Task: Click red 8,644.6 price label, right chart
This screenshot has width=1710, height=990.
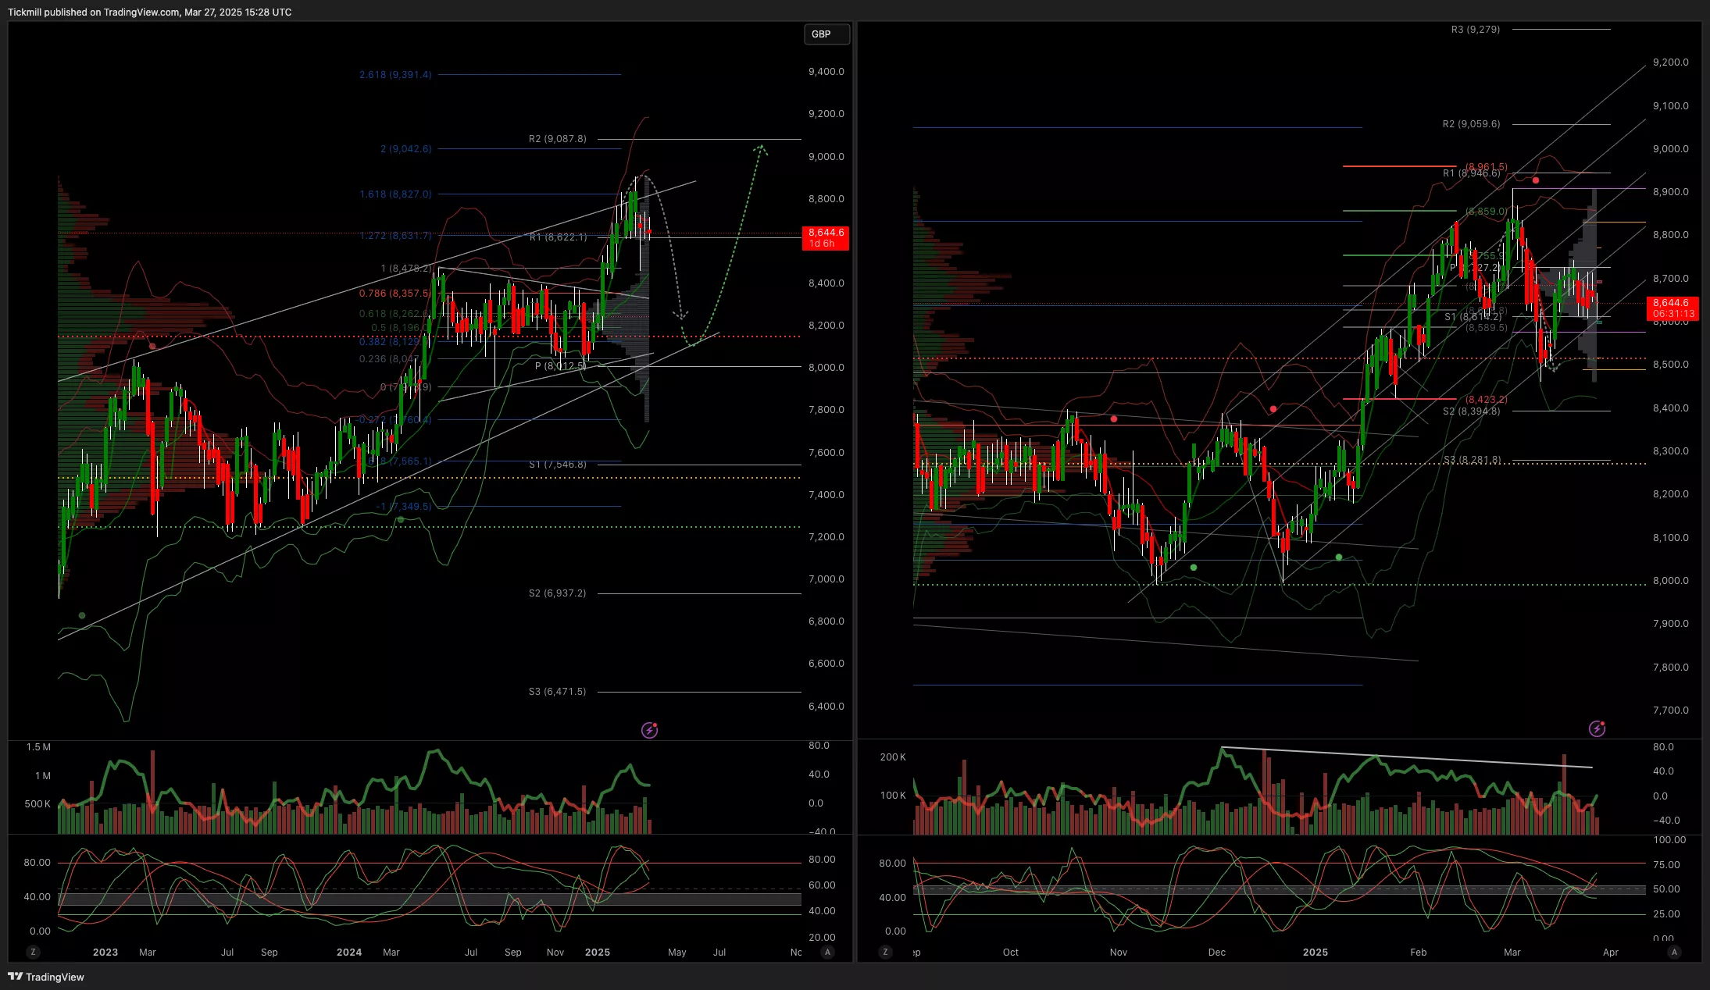Action: [1673, 308]
